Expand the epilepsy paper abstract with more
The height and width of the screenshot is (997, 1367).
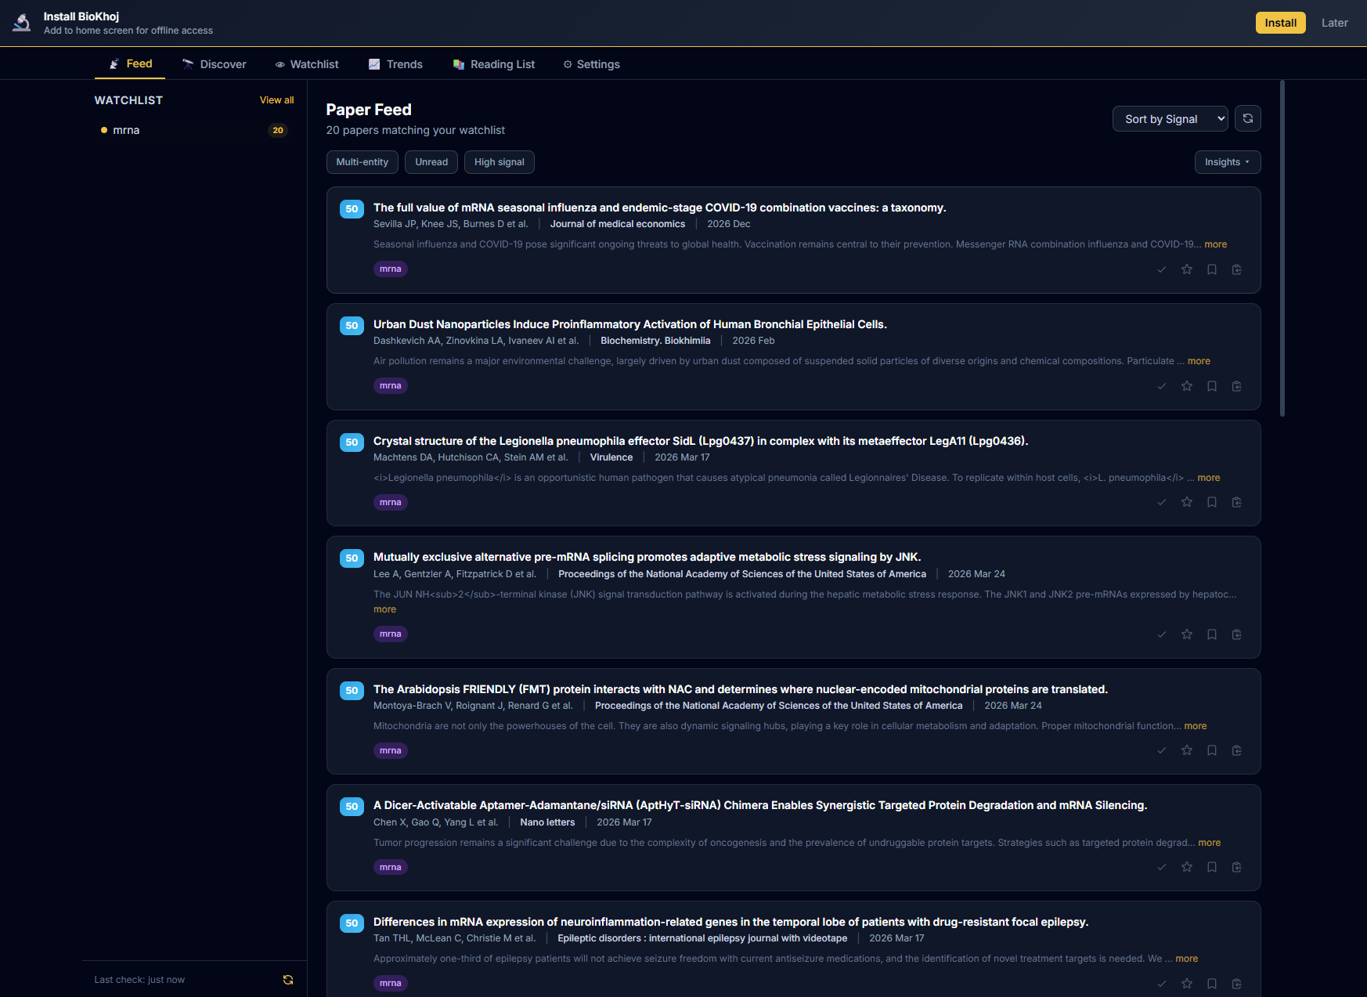coord(1186,958)
